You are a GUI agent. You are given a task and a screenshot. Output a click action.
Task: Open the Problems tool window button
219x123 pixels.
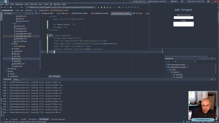[x=33, y=119]
